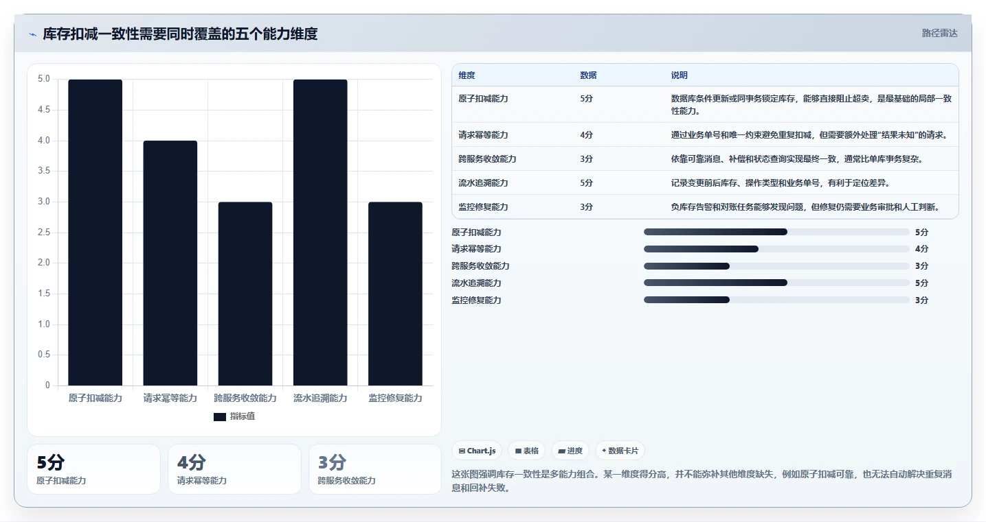Click x-axis label 流水追溯能力 under chart
Viewport: 986px width, 522px height.
[x=320, y=398]
